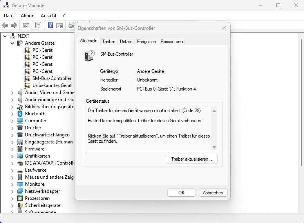
Task: Click the properties sheet toolbar icon
Action: tap(38, 25)
